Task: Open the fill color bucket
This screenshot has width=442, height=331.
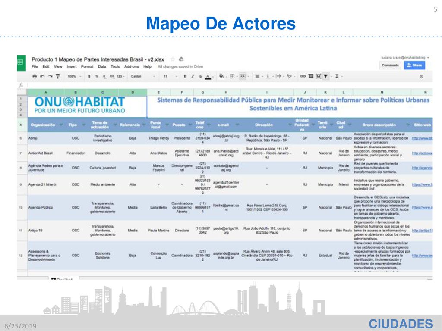Action: 222,76
